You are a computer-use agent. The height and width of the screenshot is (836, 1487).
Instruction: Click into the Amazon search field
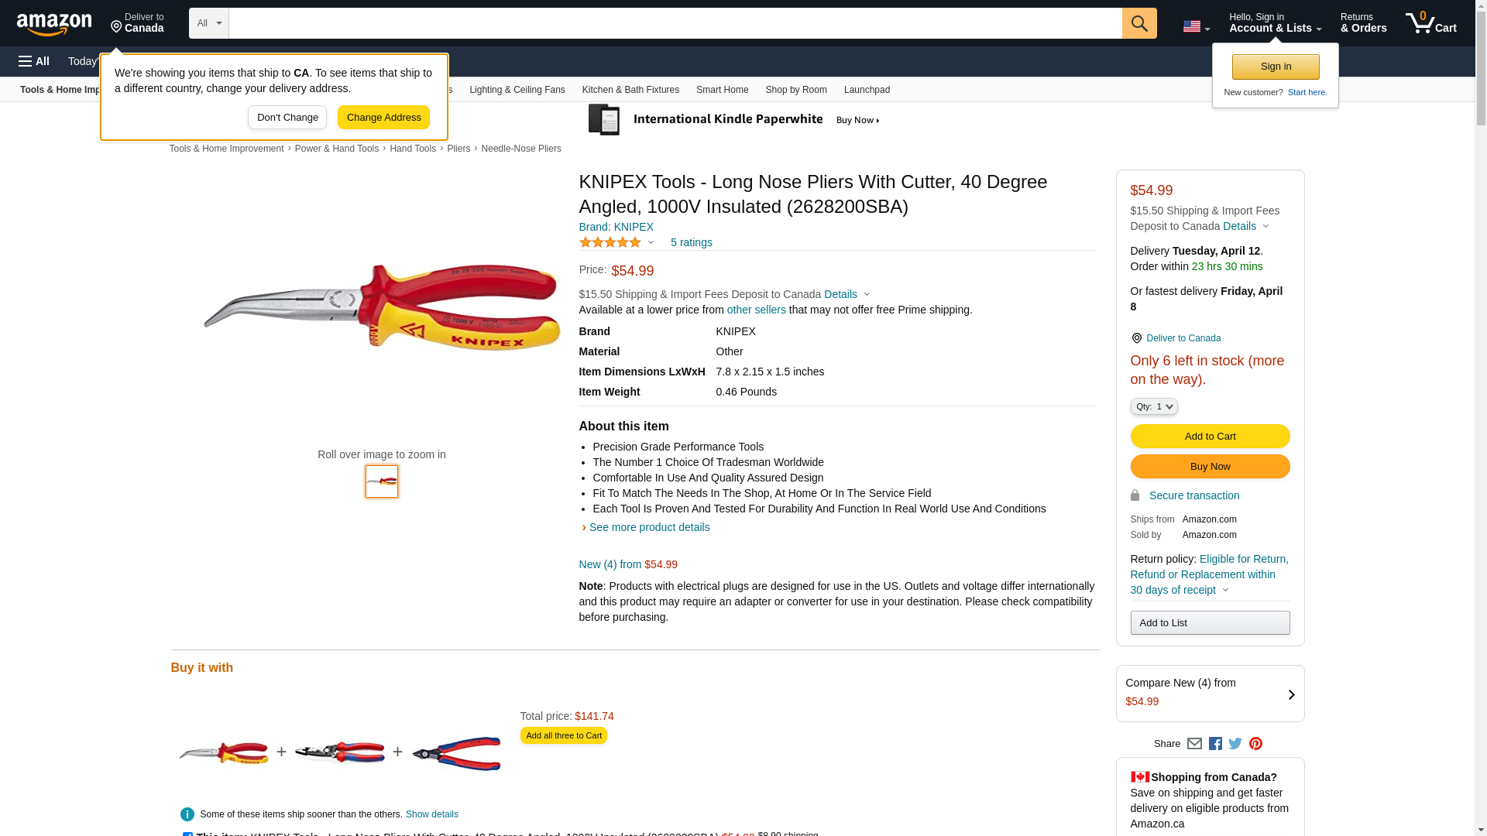tap(675, 23)
